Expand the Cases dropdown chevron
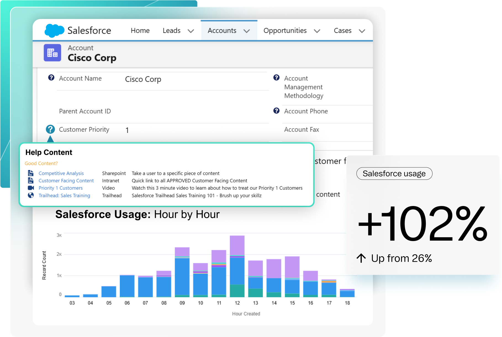The width and height of the screenshot is (502, 337). [362, 31]
